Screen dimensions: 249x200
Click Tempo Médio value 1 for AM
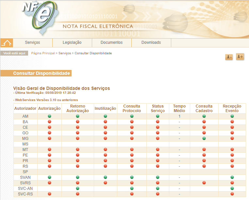[179, 116]
